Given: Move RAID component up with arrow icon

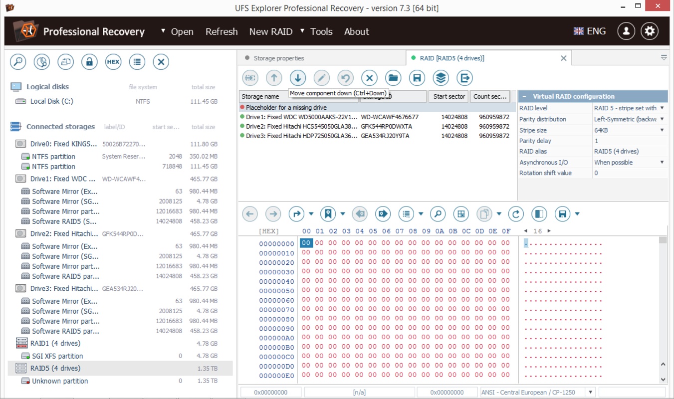Looking at the screenshot, I should pyautogui.click(x=274, y=78).
